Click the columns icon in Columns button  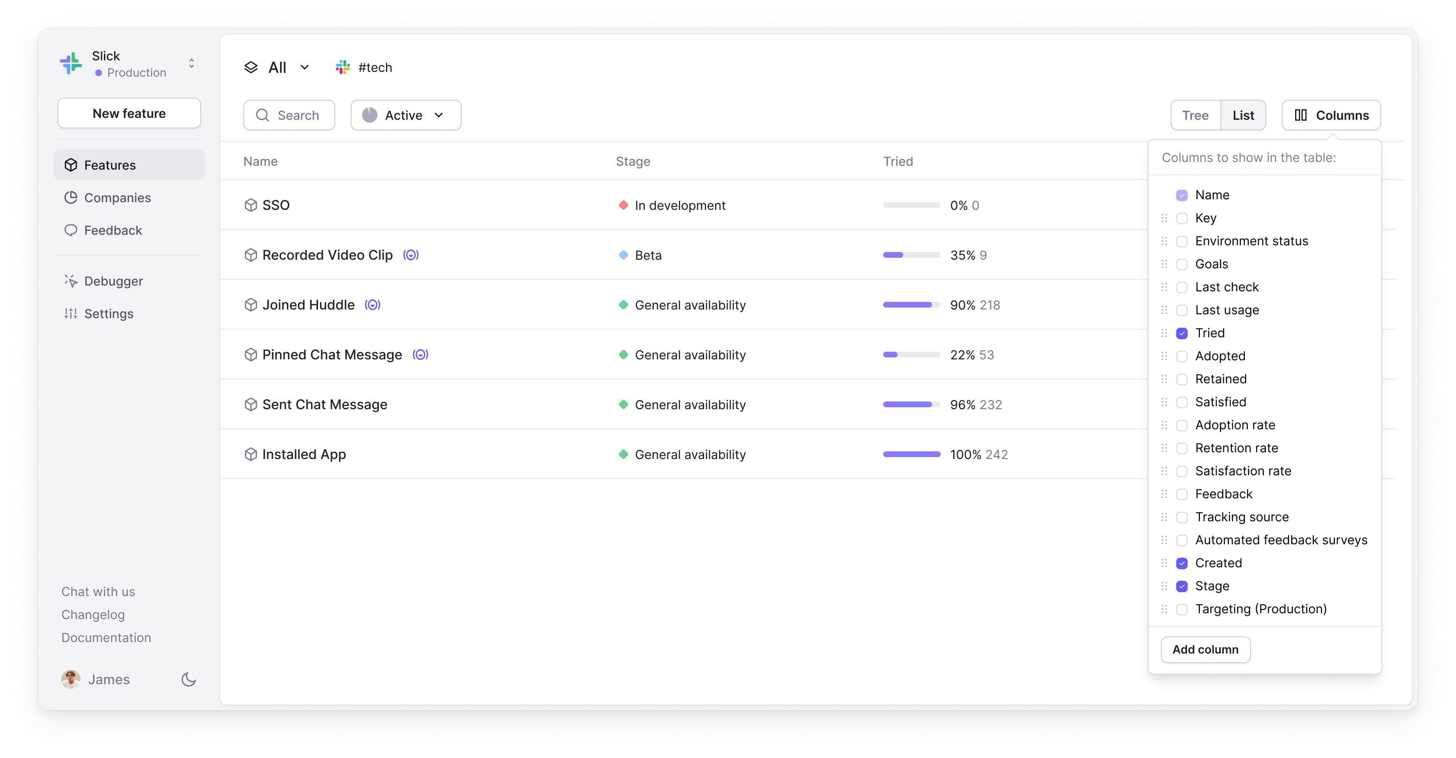1300,115
